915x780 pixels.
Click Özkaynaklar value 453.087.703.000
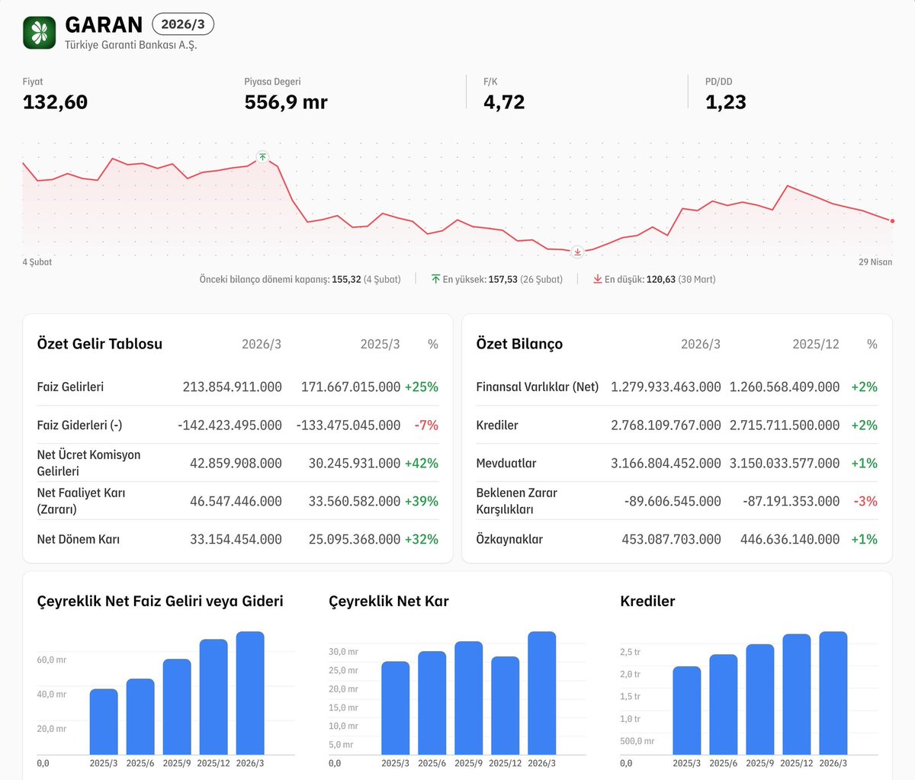pos(671,539)
